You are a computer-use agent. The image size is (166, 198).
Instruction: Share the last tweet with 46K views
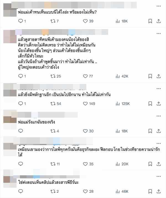click(x=159, y=191)
